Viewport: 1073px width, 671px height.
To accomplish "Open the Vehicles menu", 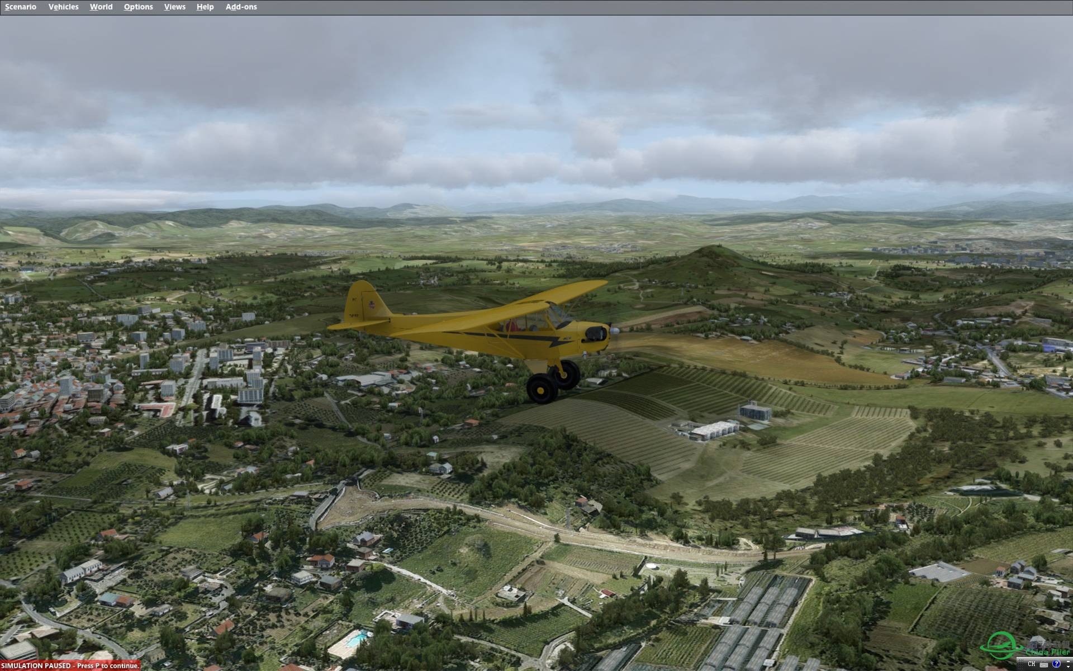I will point(63,7).
